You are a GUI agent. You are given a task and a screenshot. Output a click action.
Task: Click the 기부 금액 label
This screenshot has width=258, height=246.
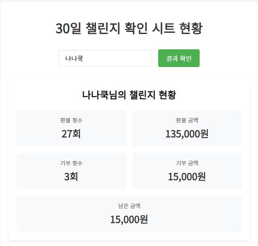point(187,163)
